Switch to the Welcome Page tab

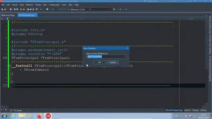coord(8,15)
